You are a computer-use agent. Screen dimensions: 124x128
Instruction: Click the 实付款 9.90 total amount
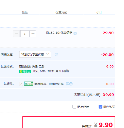click(106, 125)
